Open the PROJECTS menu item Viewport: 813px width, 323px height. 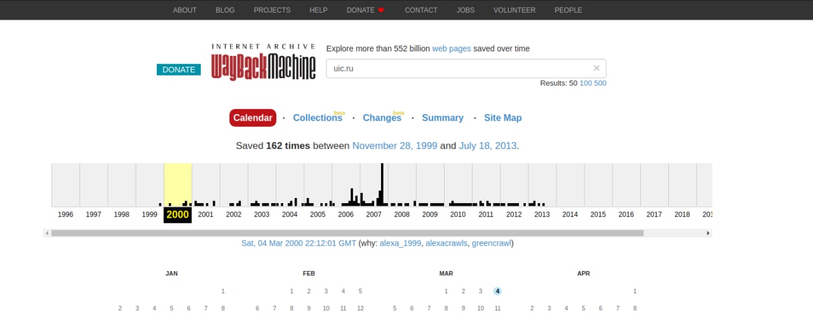coord(272,10)
